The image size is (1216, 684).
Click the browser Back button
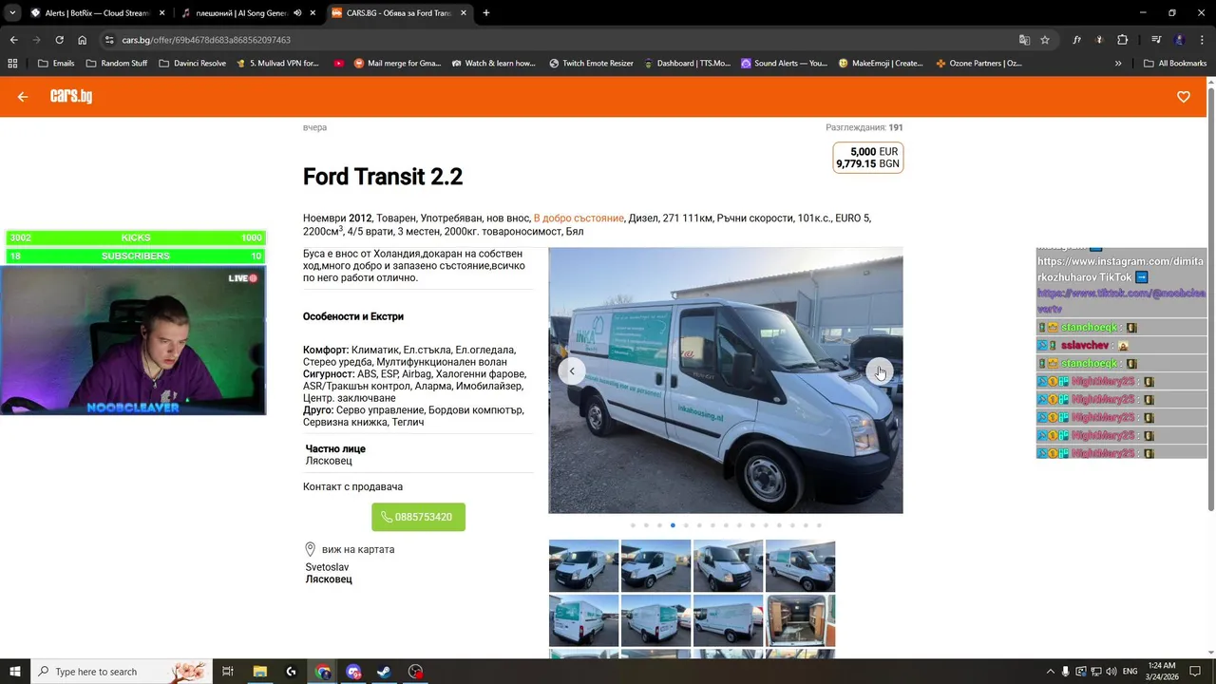[x=13, y=40]
